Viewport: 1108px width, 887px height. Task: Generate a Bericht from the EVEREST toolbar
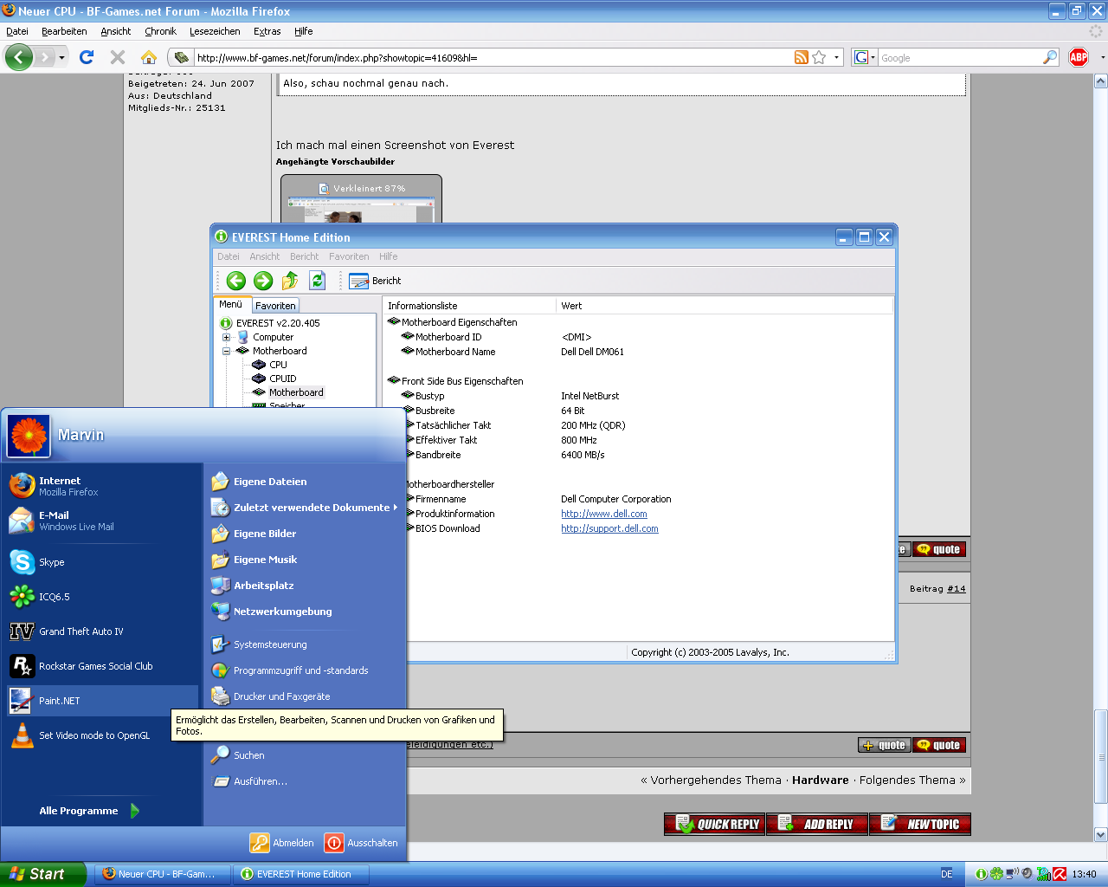[x=375, y=281]
